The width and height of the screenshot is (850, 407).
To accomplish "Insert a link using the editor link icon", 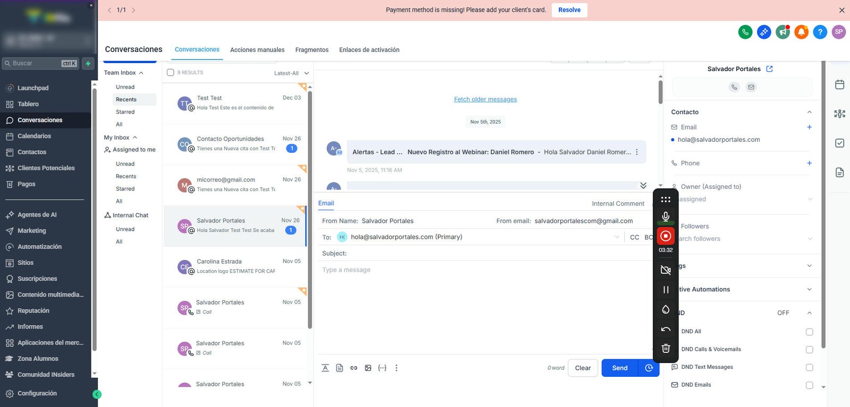I will point(354,368).
